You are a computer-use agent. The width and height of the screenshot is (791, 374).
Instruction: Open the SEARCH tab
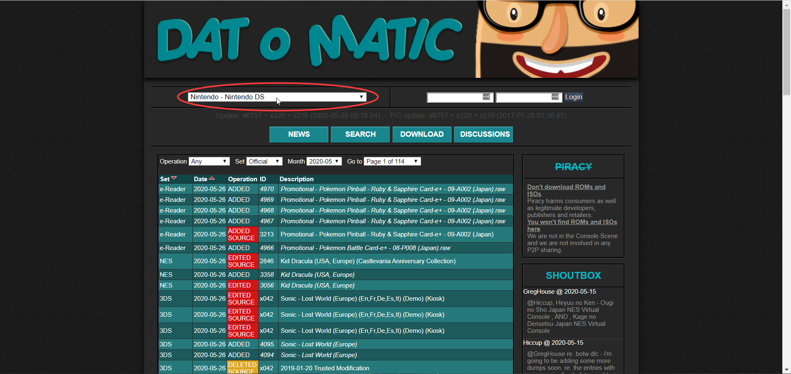360,134
